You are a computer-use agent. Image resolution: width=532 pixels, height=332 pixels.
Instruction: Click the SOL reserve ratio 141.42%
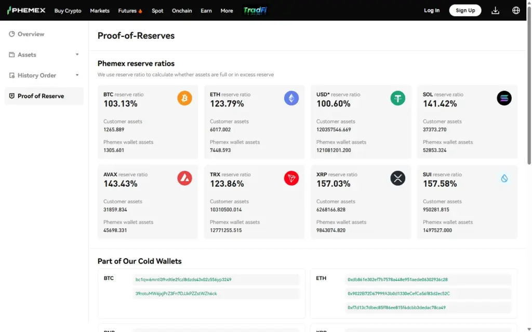pyautogui.click(x=440, y=104)
